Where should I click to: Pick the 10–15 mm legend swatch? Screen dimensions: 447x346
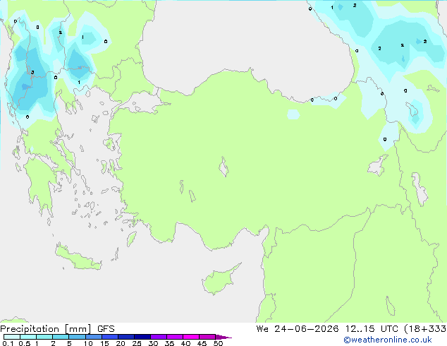[93, 337]
